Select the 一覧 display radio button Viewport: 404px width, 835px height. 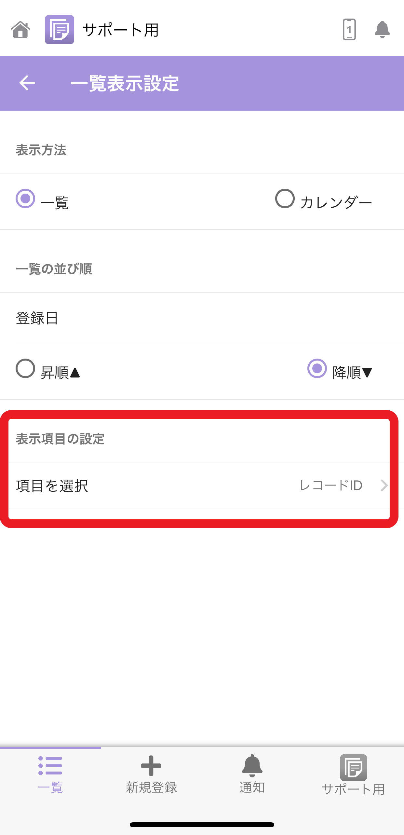point(25,198)
